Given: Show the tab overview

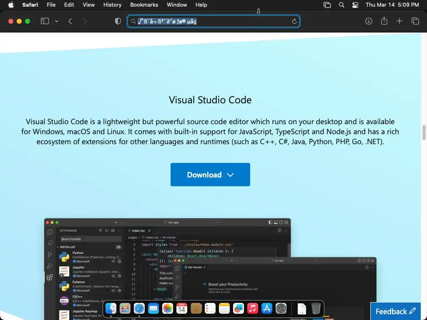Looking at the screenshot, I should pyautogui.click(x=415, y=21).
